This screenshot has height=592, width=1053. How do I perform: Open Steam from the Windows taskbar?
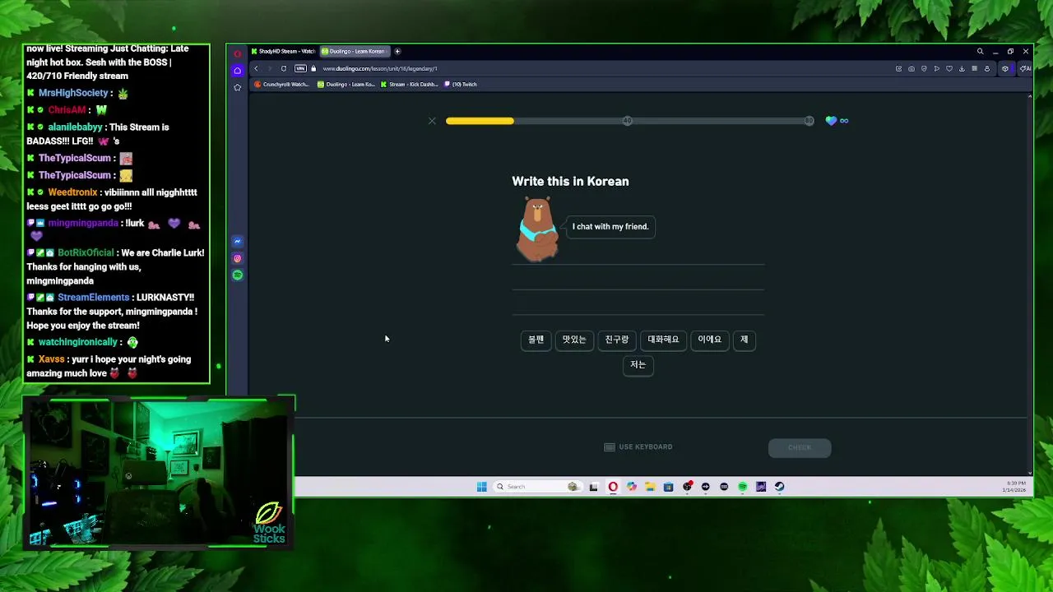click(779, 487)
